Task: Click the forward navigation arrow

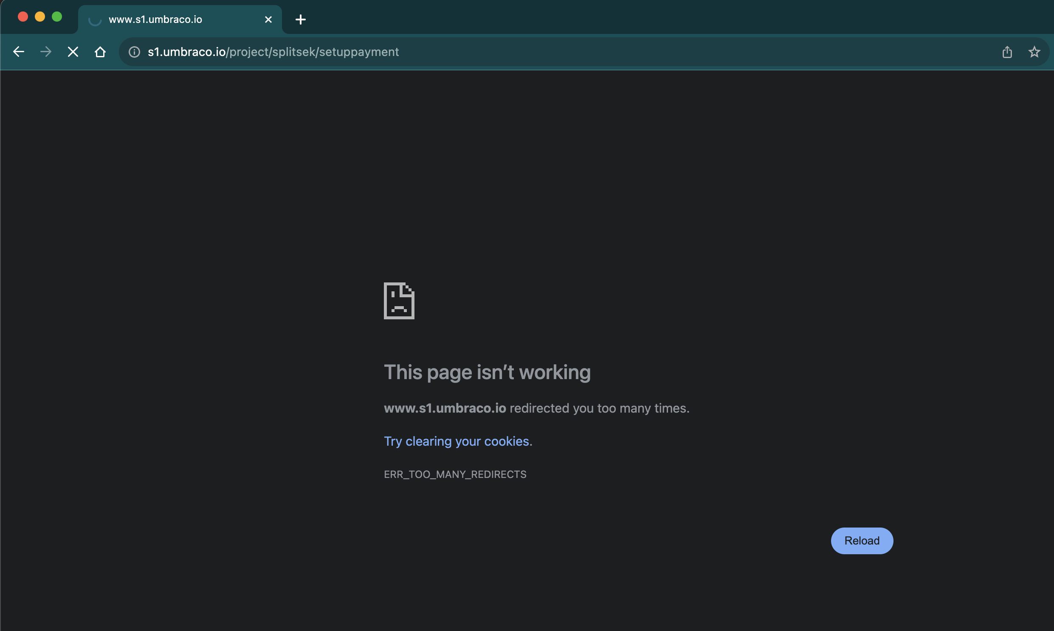Action: click(x=45, y=52)
